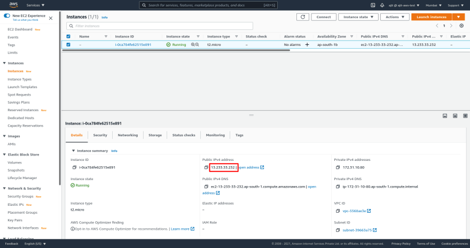Image resolution: width=470 pixels, height=248 pixels.
Task: Add alarm with the plus icon
Action: 307,44
